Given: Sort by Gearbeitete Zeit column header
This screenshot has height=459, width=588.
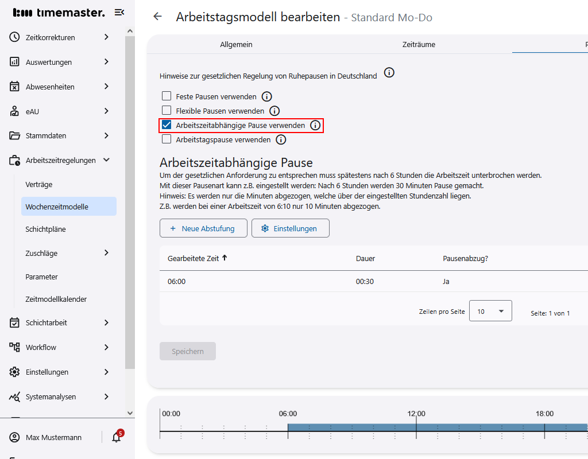Looking at the screenshot, I should [194, 259].
